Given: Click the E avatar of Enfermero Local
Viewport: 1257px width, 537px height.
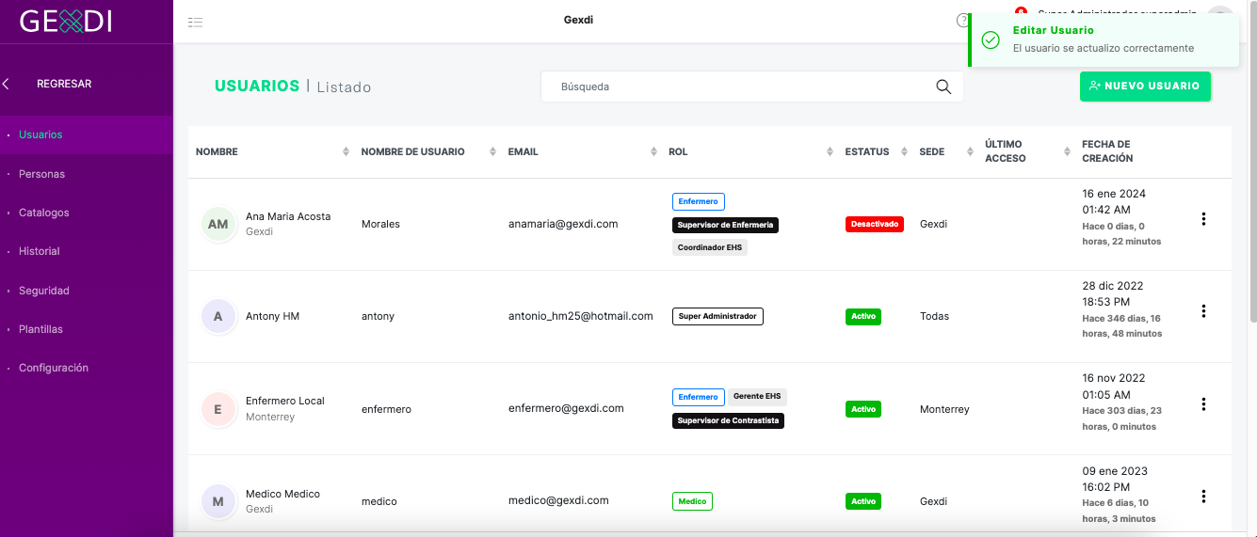Looking at the screenshot, I should [218, 409].
